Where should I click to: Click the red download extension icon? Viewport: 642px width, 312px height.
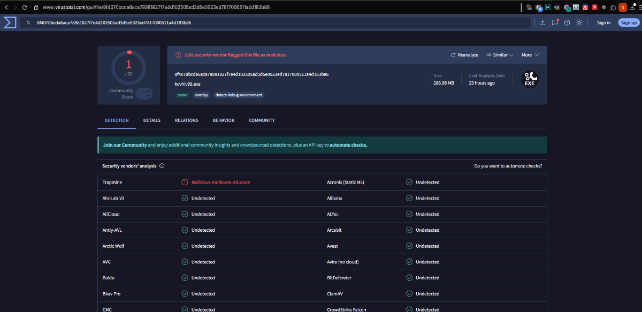coord(585,7)
